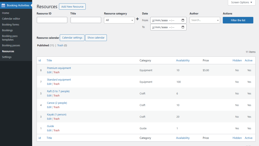
Task: Open the Author search dropdown
Action: click(x=205, y=20)
